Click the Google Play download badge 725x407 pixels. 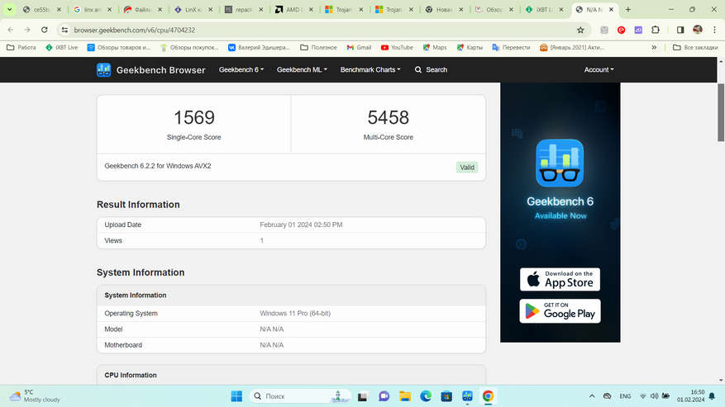tap(560, 311)
